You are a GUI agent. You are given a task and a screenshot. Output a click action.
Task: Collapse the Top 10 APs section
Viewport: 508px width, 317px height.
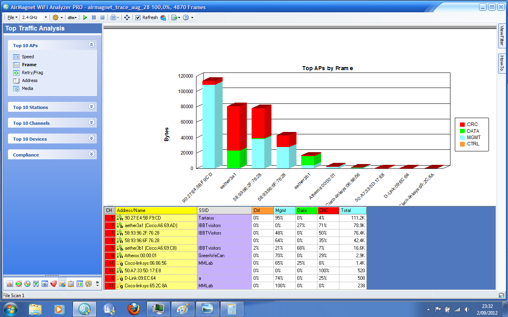(92, 45)
